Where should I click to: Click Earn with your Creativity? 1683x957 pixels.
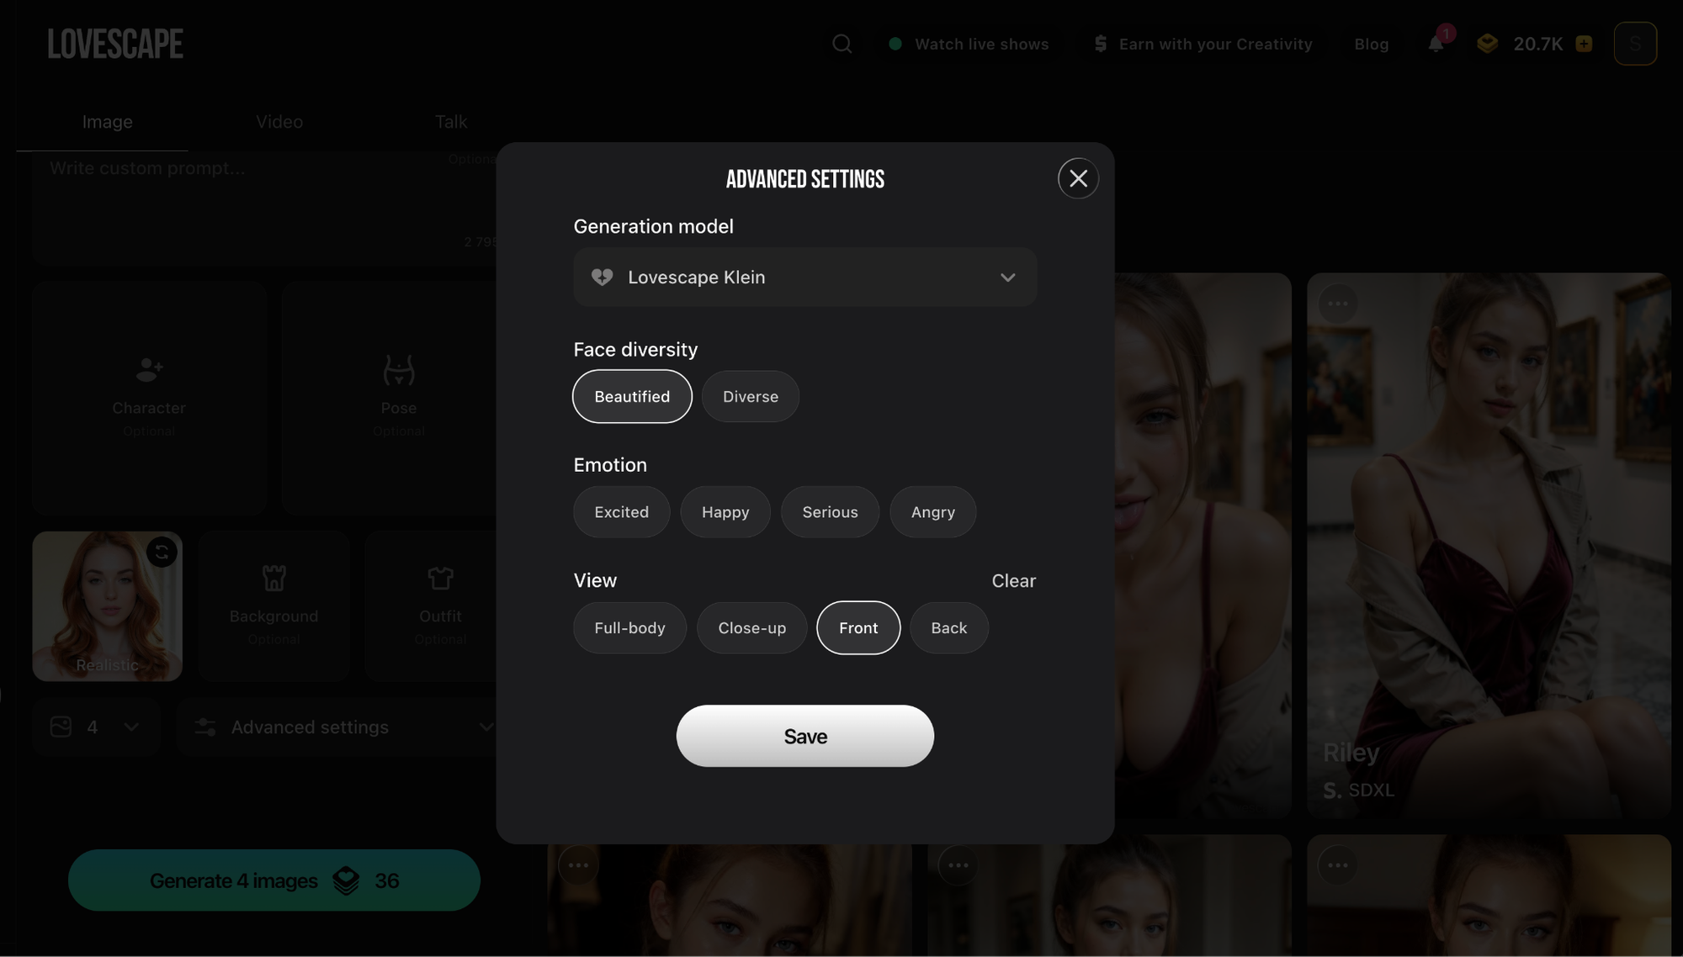1203,44
